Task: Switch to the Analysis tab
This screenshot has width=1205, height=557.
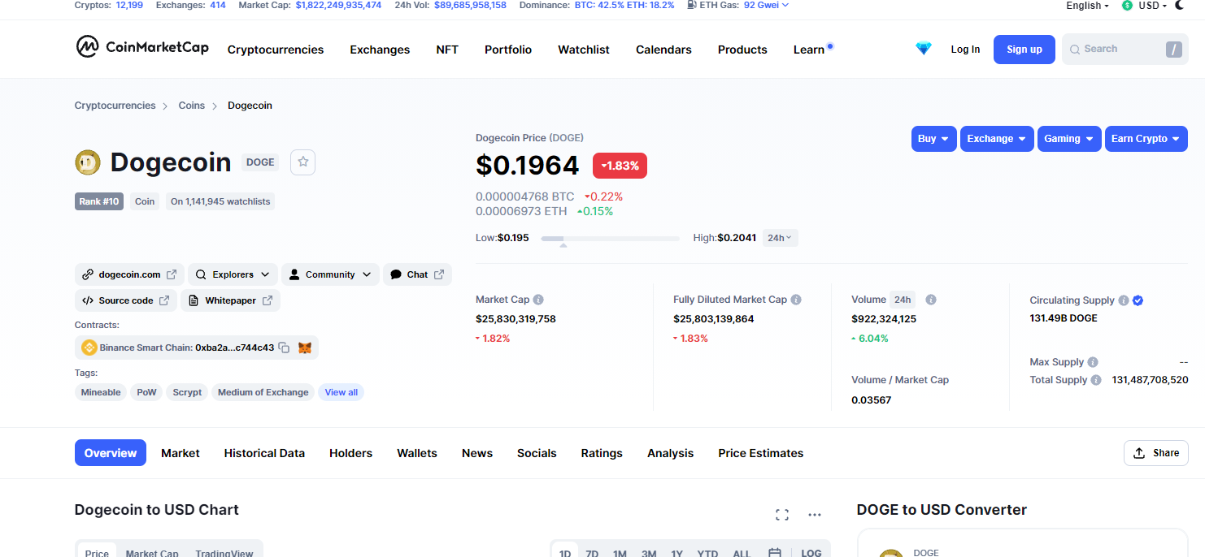Action: [x=671, y=453]
